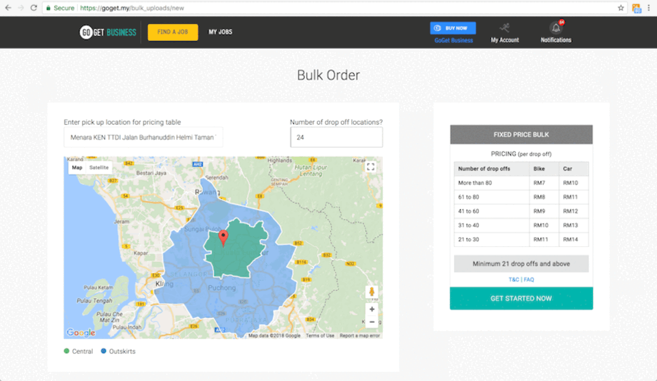Click the Street View pegman icon

[x=371, y=292]
